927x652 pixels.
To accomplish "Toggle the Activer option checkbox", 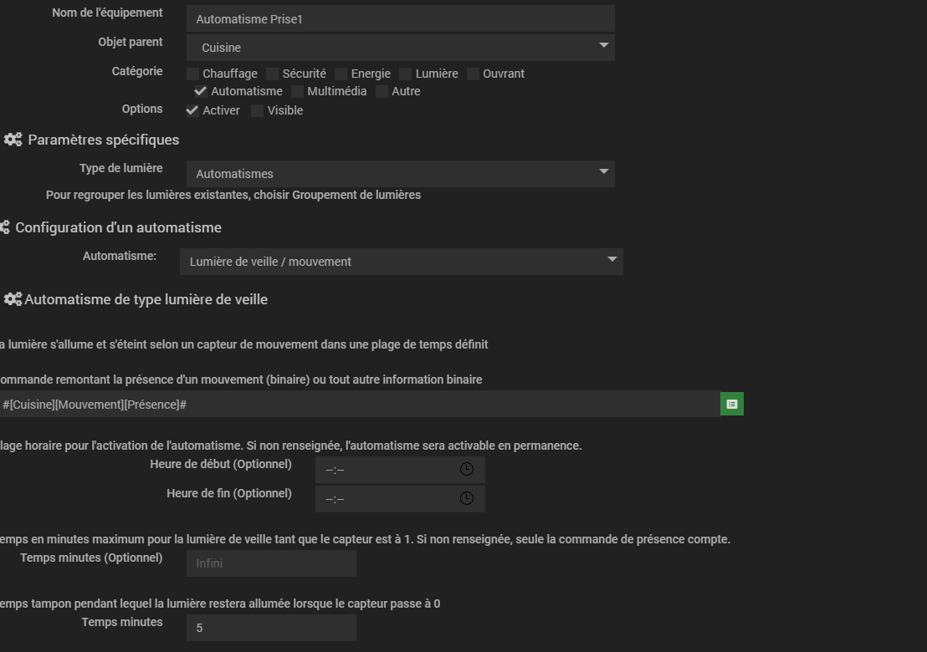I will 192,110.
